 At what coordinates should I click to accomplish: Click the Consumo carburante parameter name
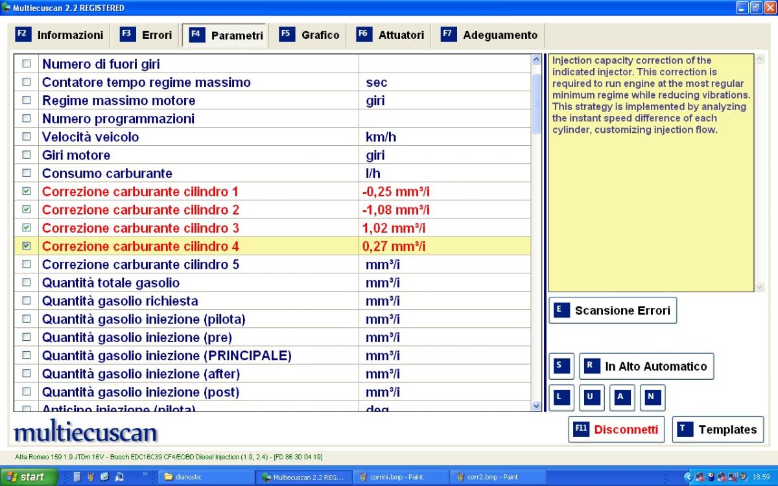point(107,173)
